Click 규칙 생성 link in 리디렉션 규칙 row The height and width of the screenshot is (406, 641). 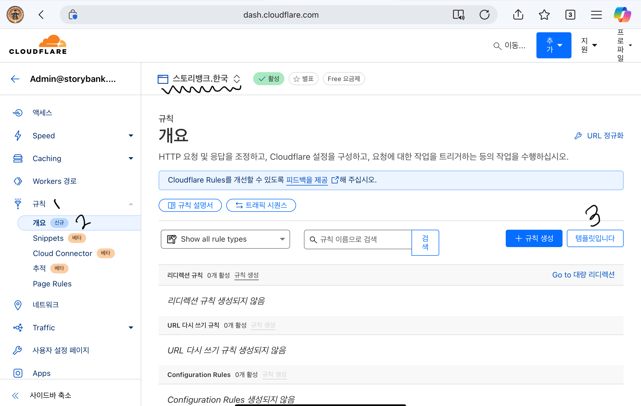247,275
